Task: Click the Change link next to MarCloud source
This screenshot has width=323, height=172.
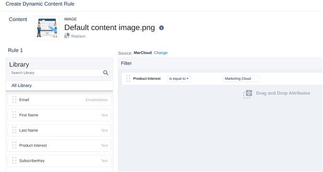Action: click(x=161, y=53)
